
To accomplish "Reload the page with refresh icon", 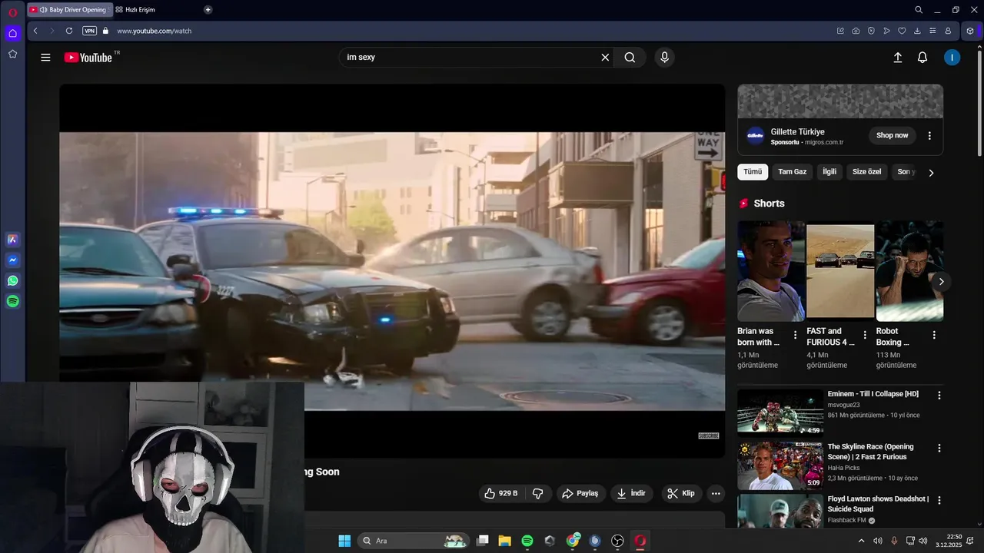I will tap(69, 31).
